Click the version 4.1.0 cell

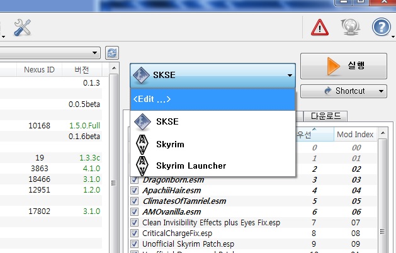[91, 169]
